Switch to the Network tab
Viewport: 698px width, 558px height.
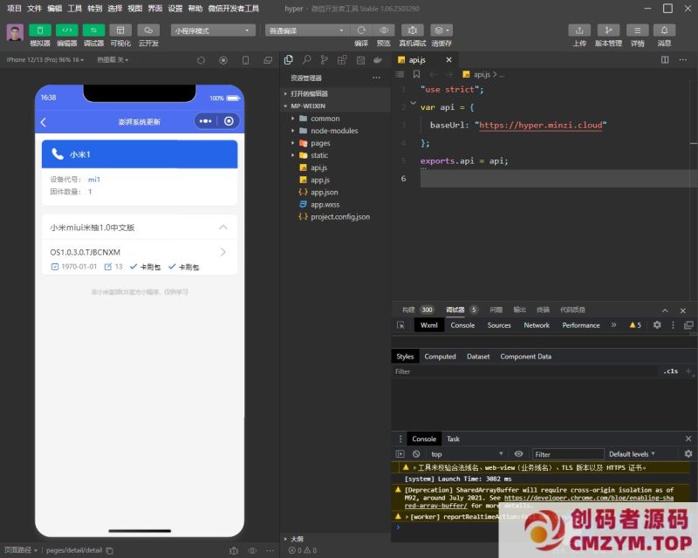536,324
